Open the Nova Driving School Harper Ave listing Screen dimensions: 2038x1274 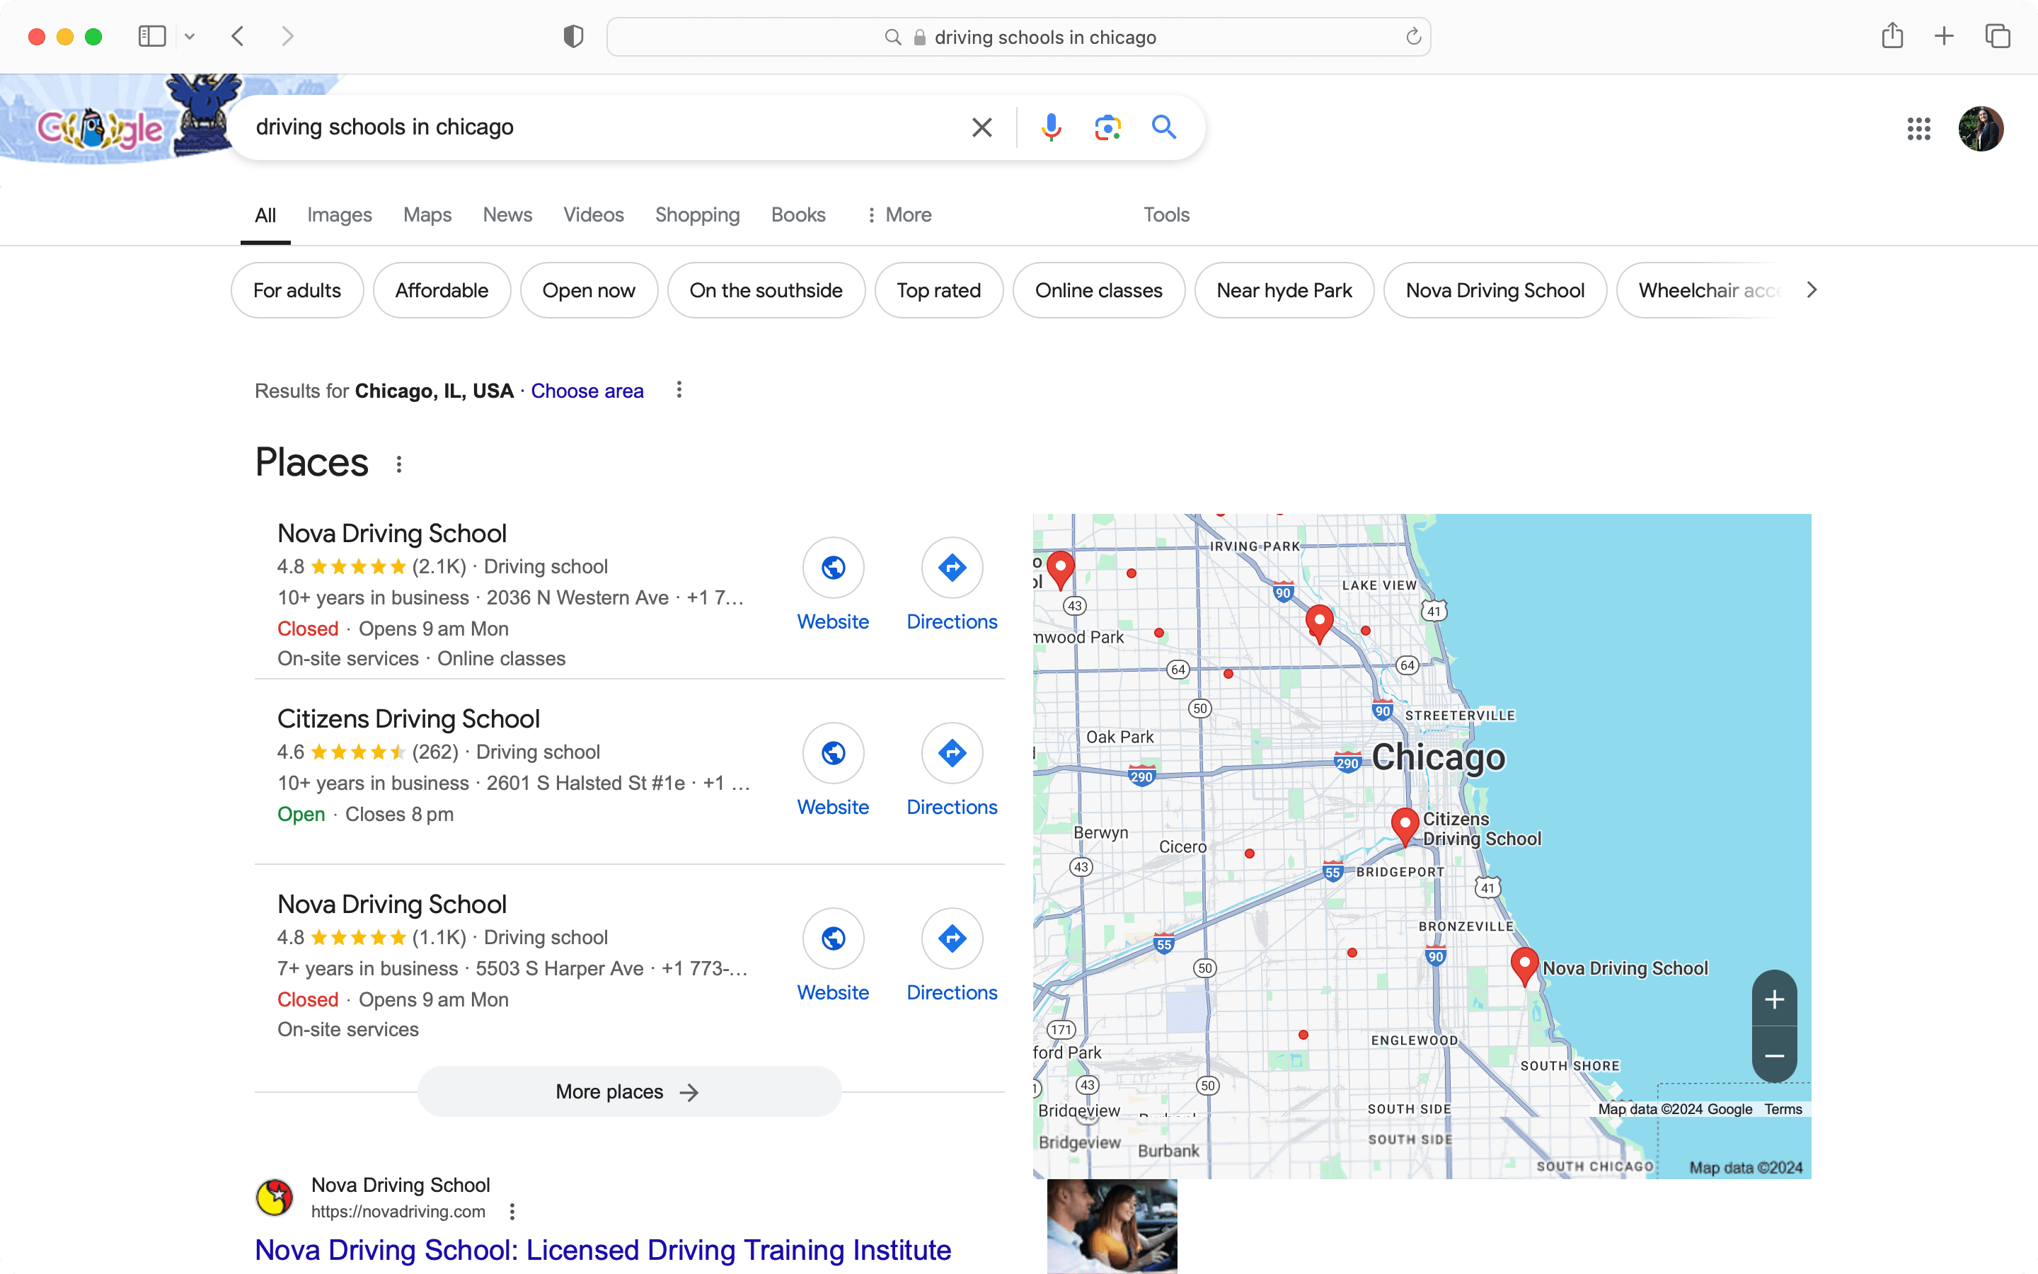click(391, 904)
